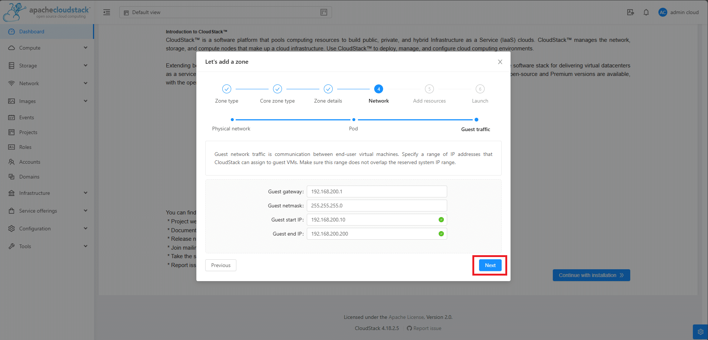Click the Dashboard gauge icon
The height and width of the screenshot is (340, 708).
11,31
